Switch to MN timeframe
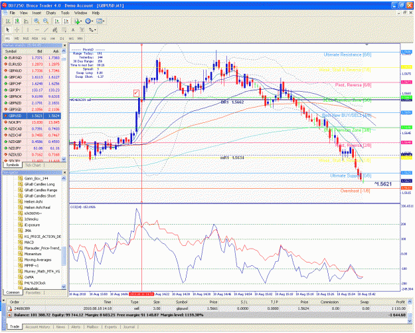The width and height of the screenshot is (415, 333). (x=80, y=39)
